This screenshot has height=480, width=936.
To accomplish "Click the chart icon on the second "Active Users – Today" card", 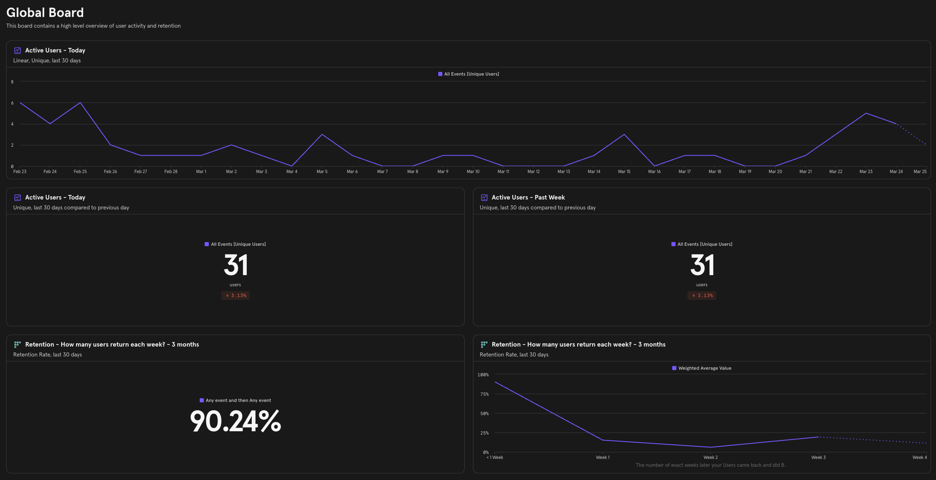I will tap(18, 197).
